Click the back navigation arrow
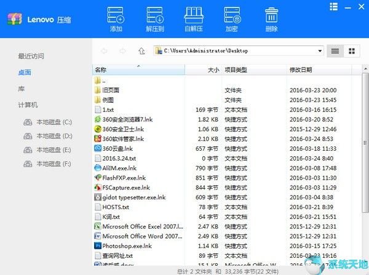369x275 pixels. coord(105,51)
